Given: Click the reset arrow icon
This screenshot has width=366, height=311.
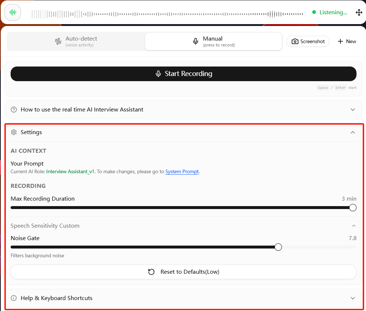Looking at the screenshot, I should [x=151, y=272].
